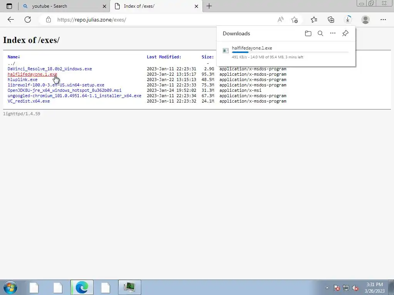Image resolution: width=394 pixels, height=295 pixels.
Task: Refresh the current page
Action: (x=28, y=20)
